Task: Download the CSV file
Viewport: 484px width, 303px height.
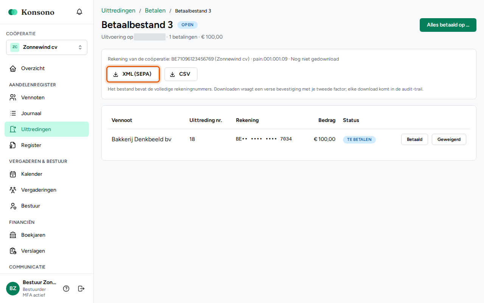Action: [181, 74]
